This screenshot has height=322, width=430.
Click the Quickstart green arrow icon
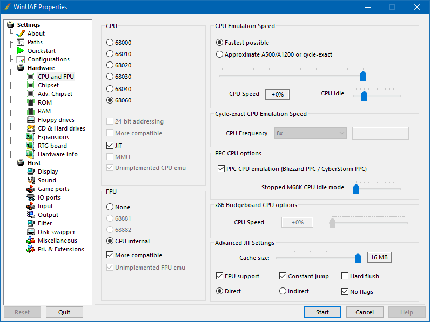(x=21, y=51)
